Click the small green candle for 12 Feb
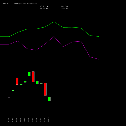Screen dimensions: 126x126 pos(13,90)
